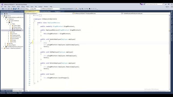The height and width of the screenshot is (97, 173).
Task: Expand the Views folder
Action: tap(8, 32)
